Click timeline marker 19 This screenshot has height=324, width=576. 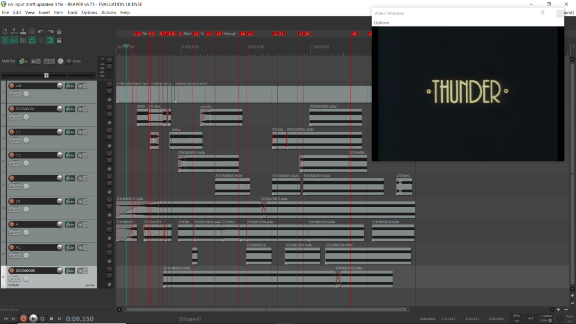pyautogui.click(x=354, y=33)
